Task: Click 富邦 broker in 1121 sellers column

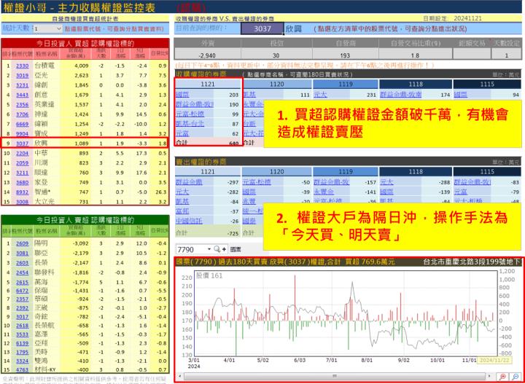Action: (182, 211)
